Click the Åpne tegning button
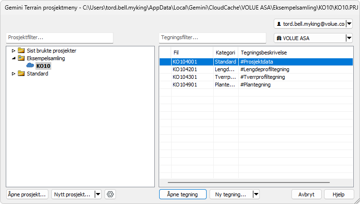 [x=182, y=194]
